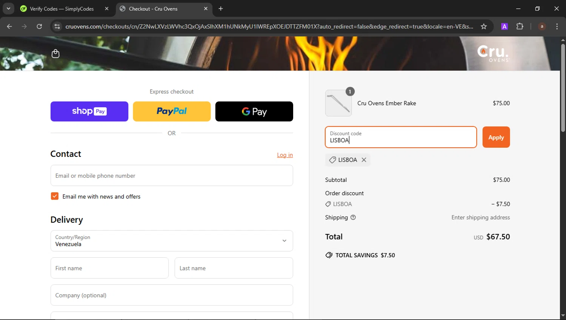This screenshot has width=566, height=320.
Task: Click the Express checkout label
Action: pos(172,91)
